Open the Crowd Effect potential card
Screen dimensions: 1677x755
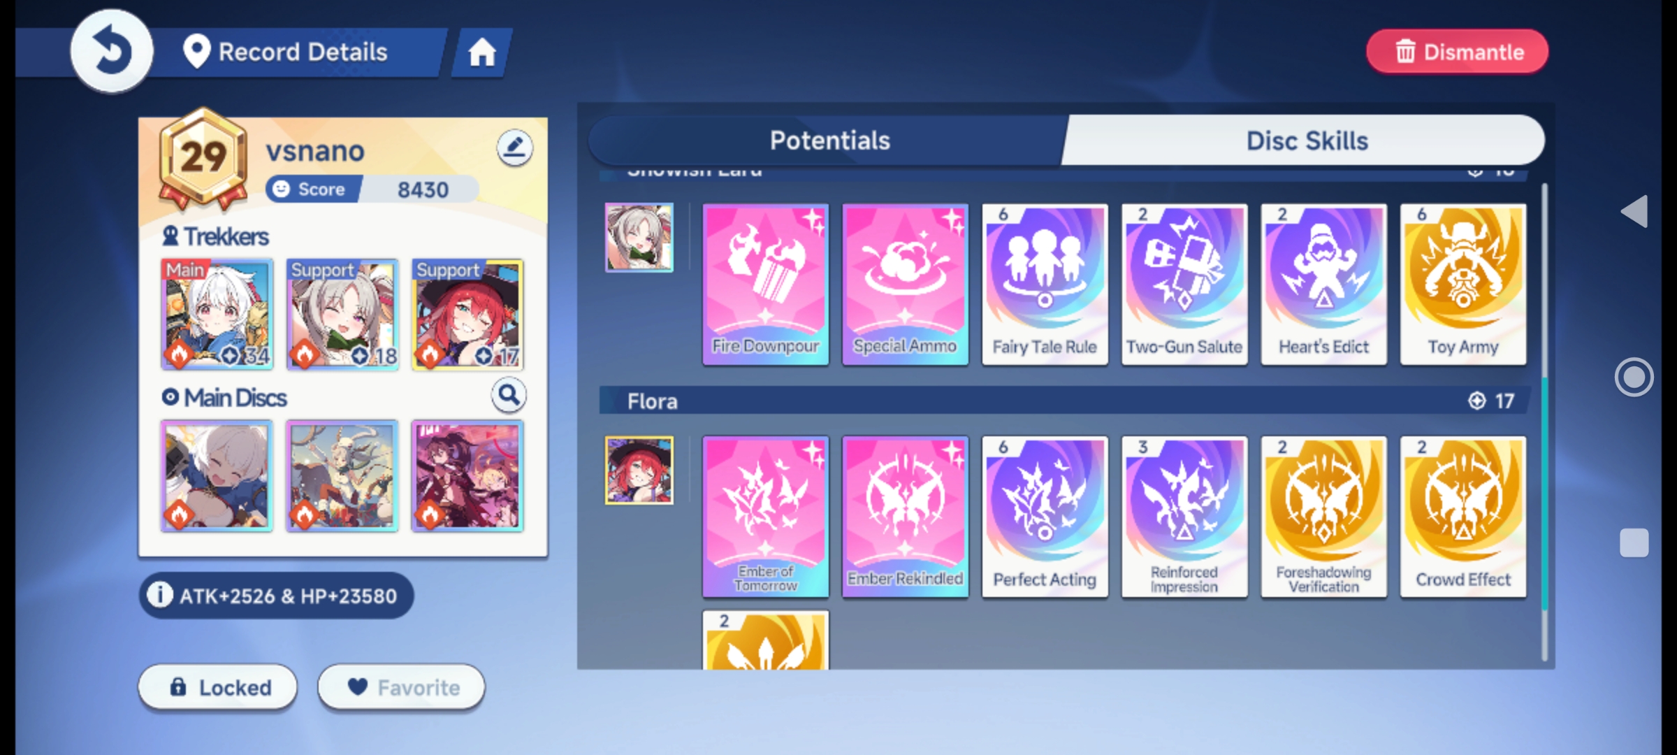(x=1463, y=517)
